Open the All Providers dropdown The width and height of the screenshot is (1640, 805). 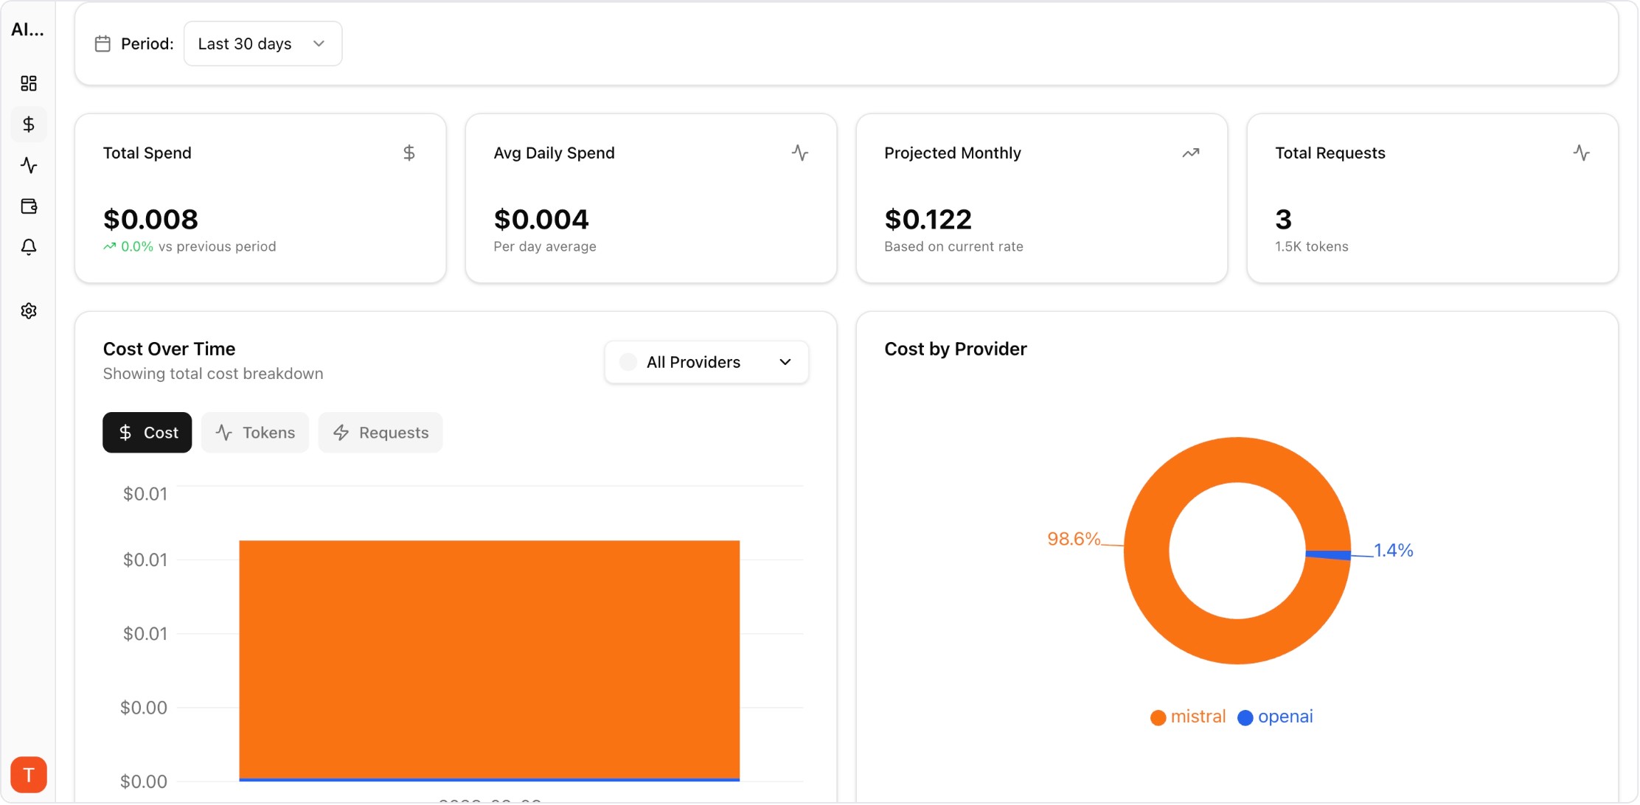coord(706,362)
